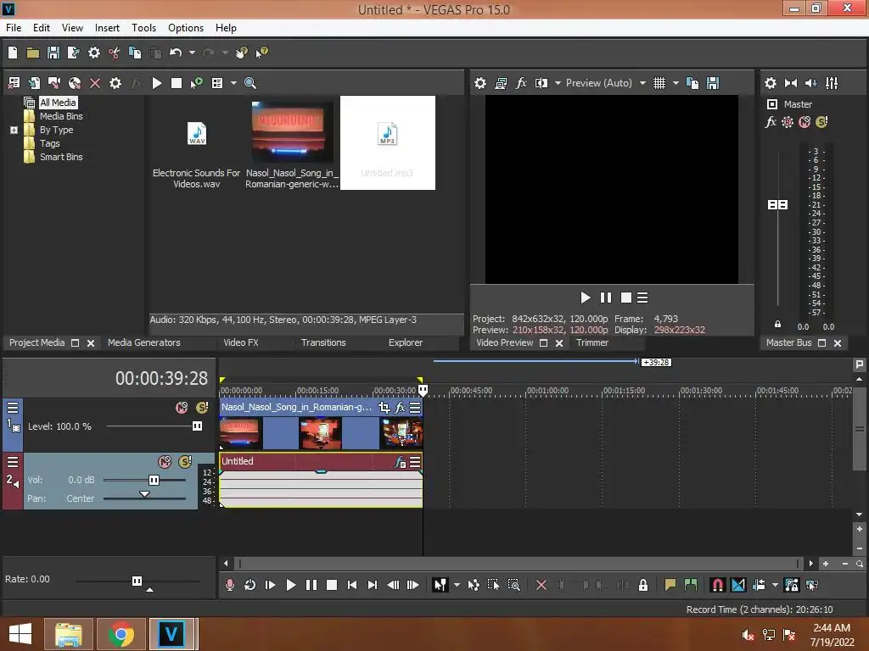The height and width of the screenshot is (651, 869).
Task: Expand the By Type tree node
Action: (14, 130)
